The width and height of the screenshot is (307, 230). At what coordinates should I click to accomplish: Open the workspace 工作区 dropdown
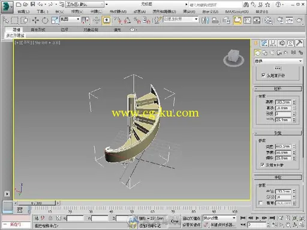85,4
